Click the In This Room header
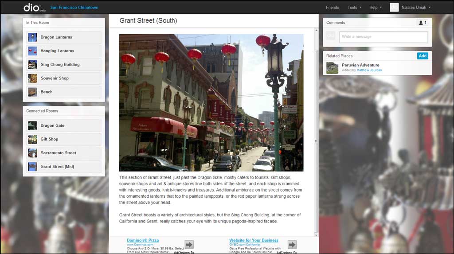 click(38, 22)
